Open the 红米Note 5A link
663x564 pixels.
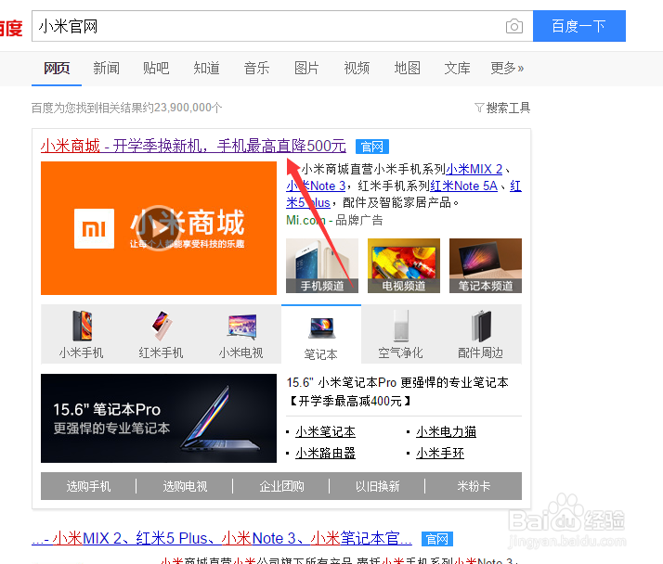(464, 186)
